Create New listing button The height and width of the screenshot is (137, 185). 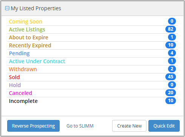[x=129, y=126]
